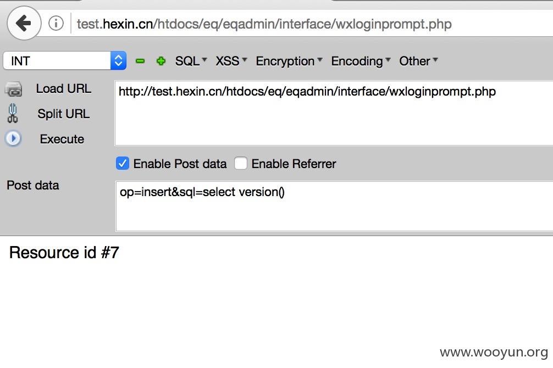Click the Split URL scissors icon
553x368 pixels.
pyautogui.click(x=13, y=114)
